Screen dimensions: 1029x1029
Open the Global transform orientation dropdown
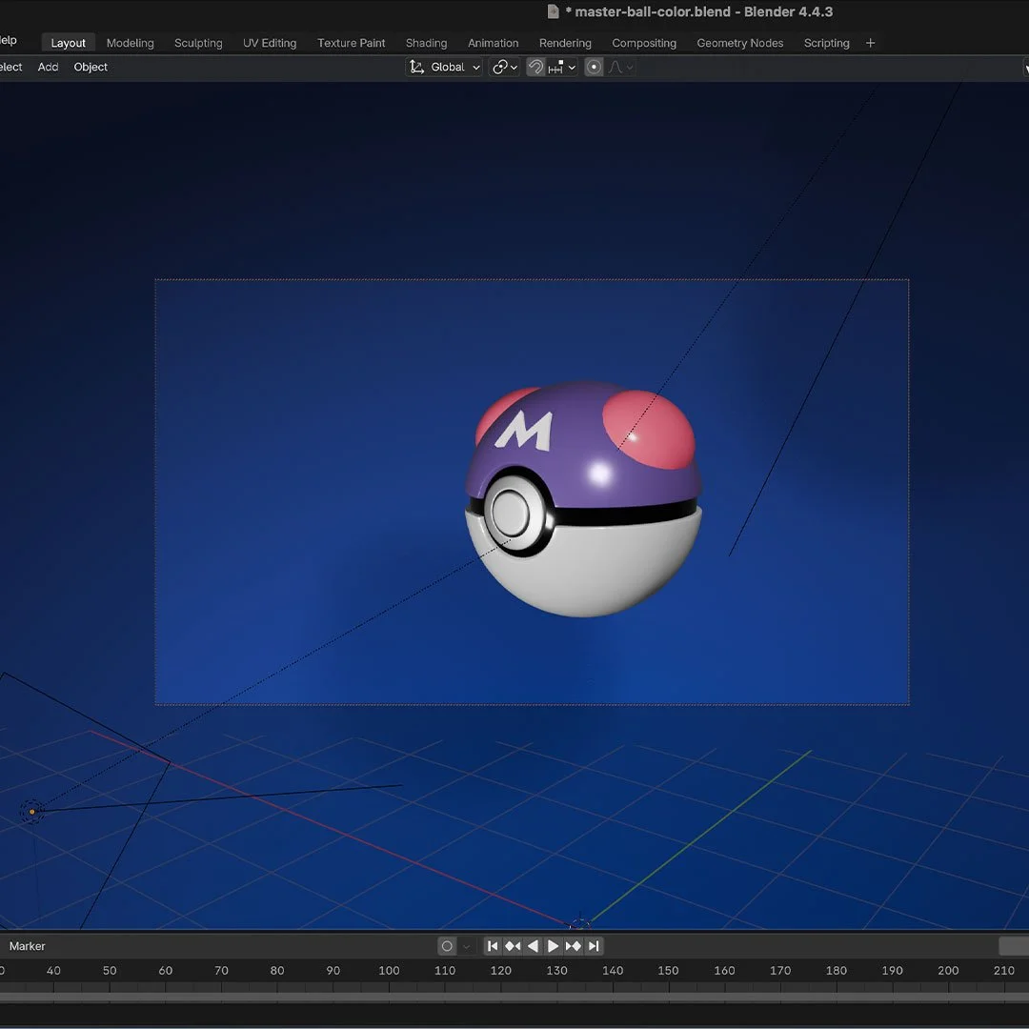[x=445, y=68]
